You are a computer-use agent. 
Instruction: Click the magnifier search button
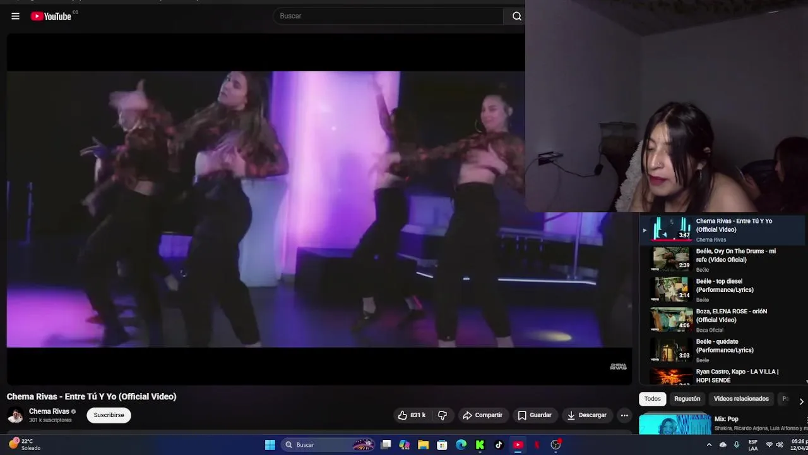coord(516,16)
